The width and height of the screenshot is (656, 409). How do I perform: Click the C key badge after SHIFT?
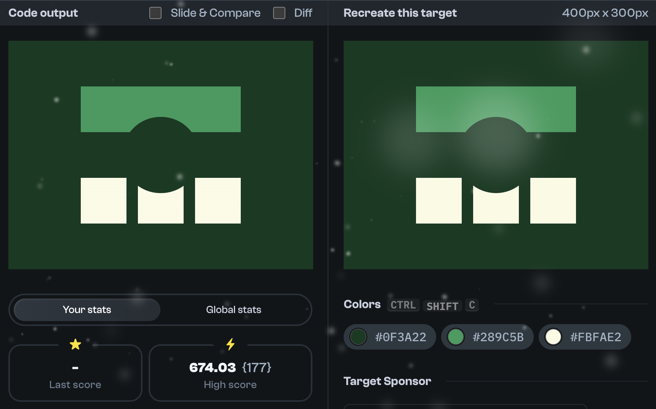coord(472,305)
